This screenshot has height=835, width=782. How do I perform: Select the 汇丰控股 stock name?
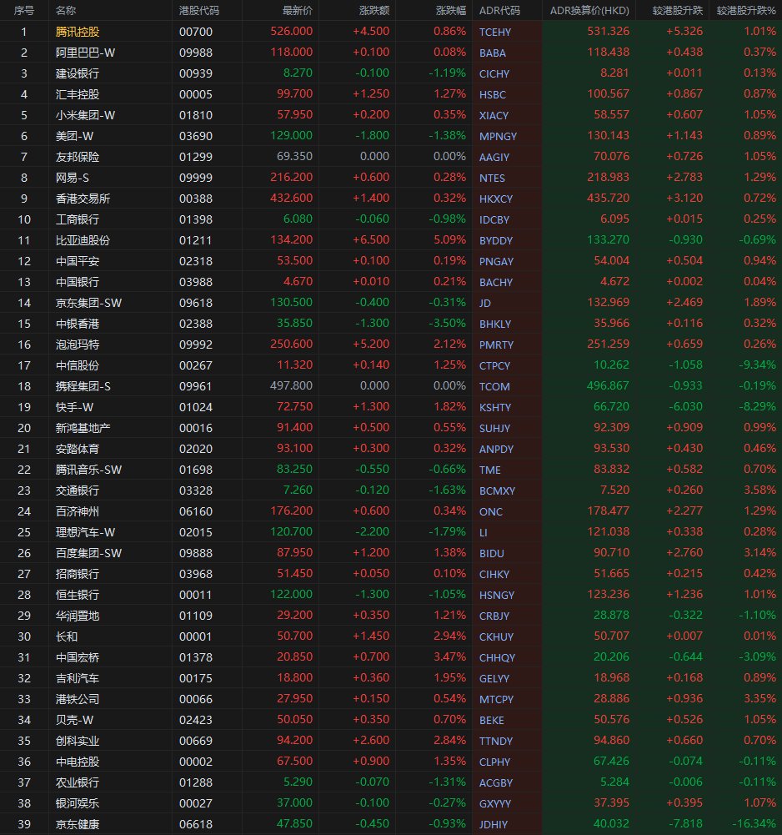click(78, 94)
